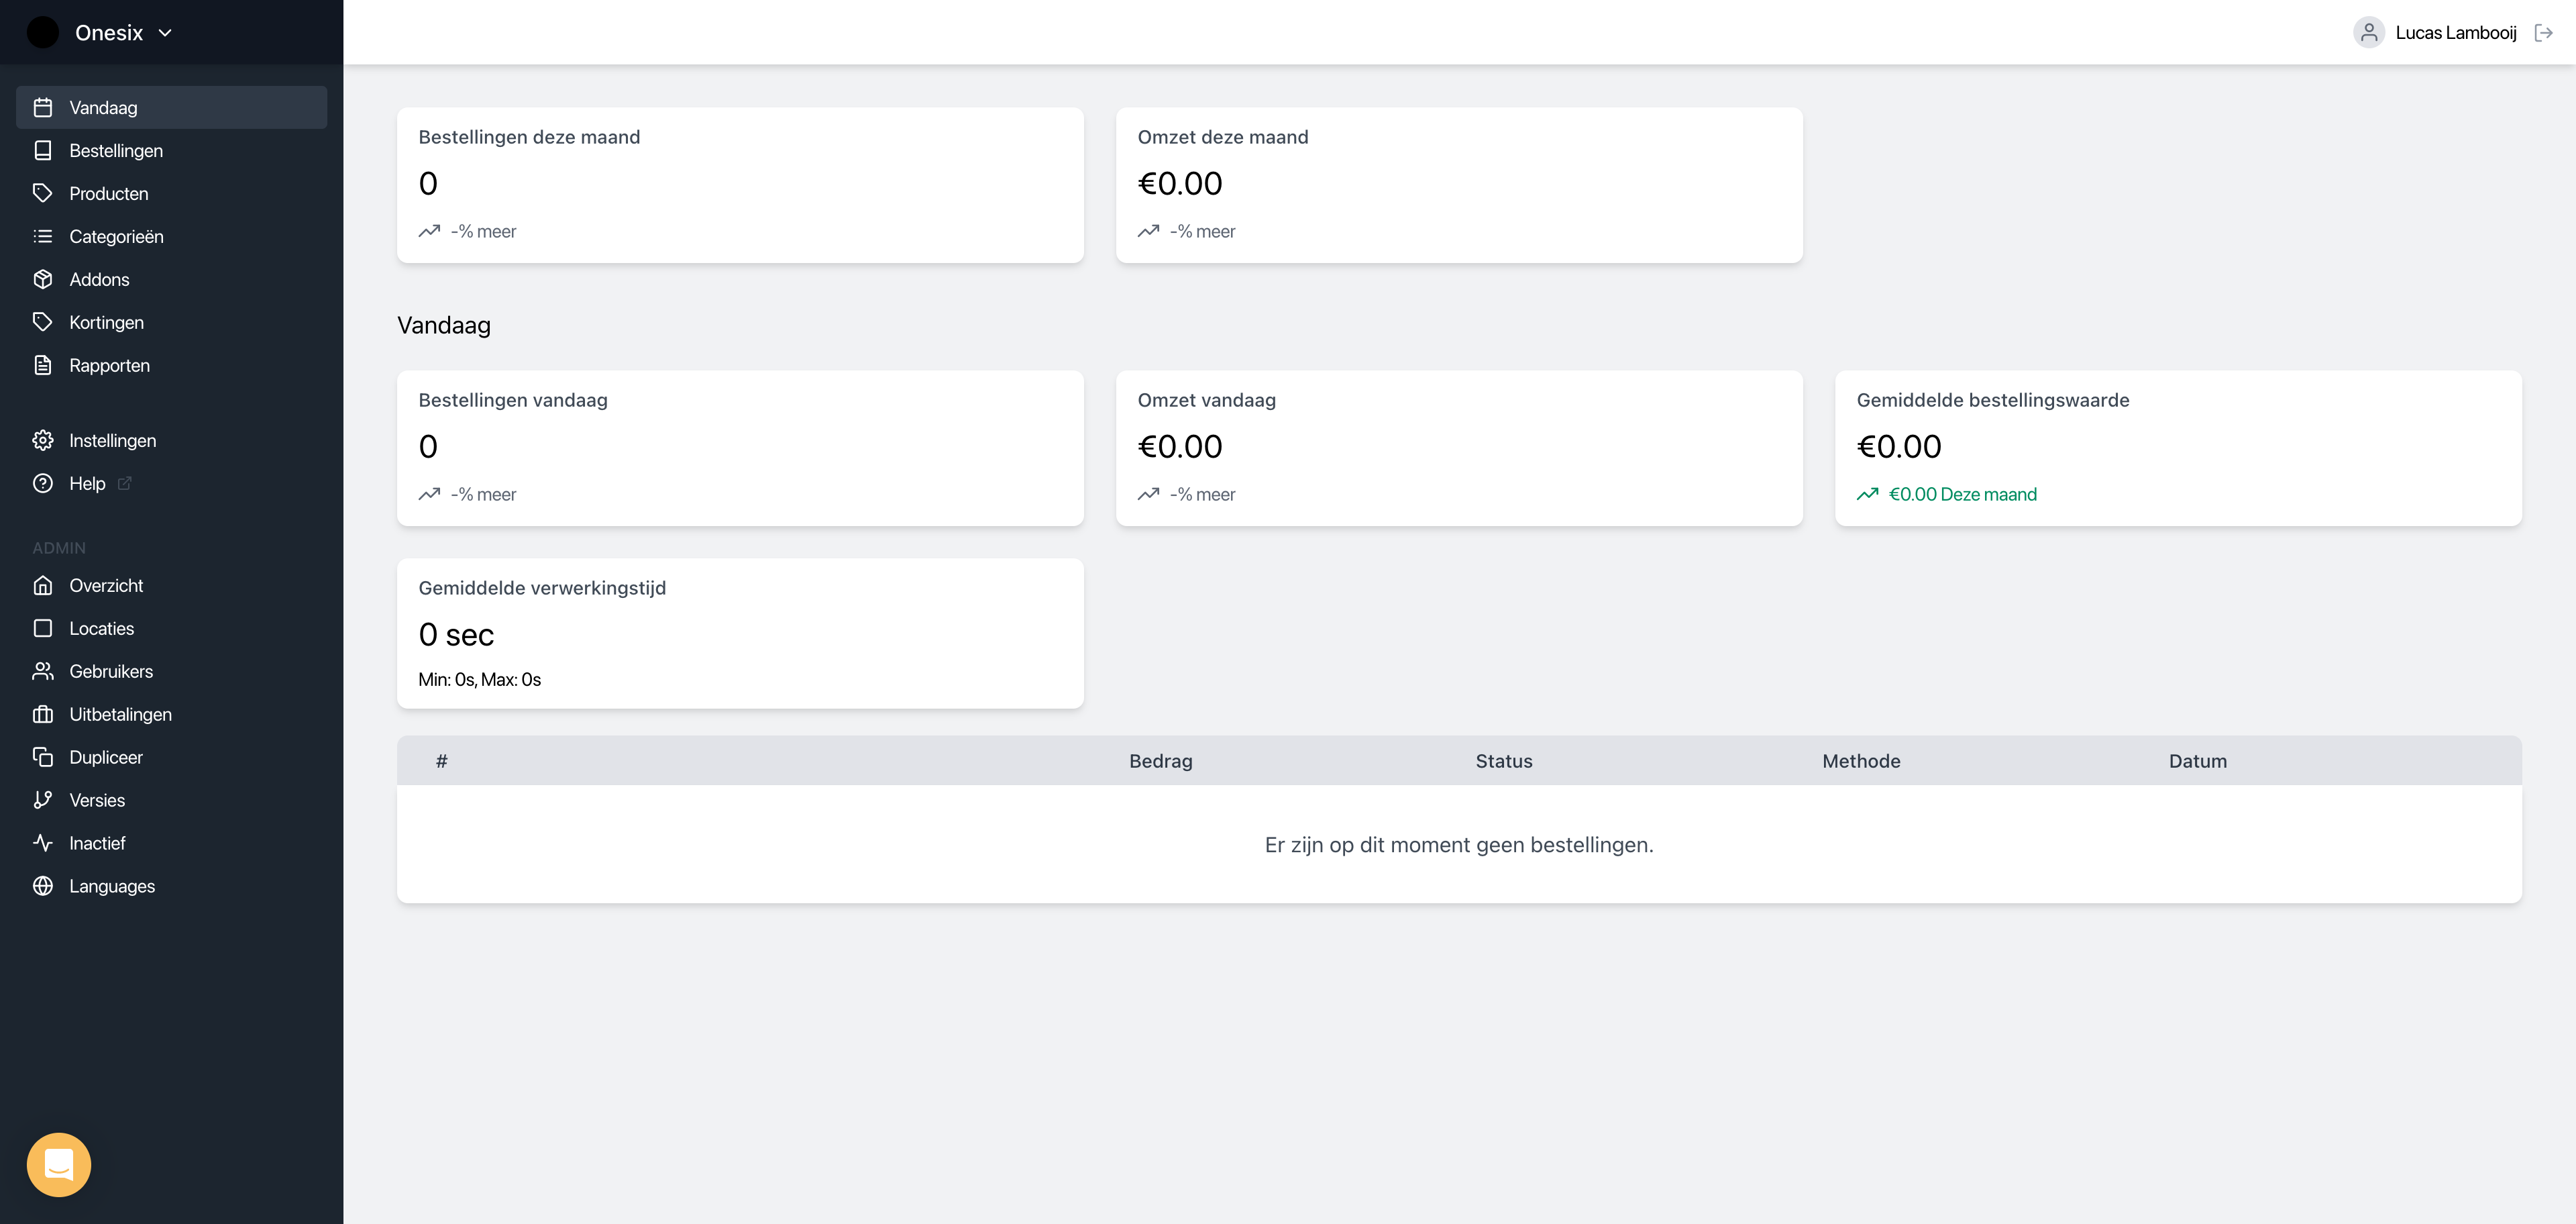Open Rapporten from the sidebar

[172, 365]
